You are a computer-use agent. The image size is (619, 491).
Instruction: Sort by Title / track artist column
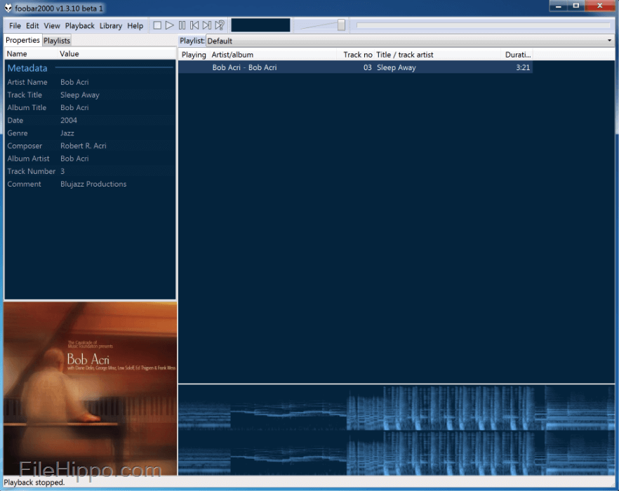pos(437,55)
